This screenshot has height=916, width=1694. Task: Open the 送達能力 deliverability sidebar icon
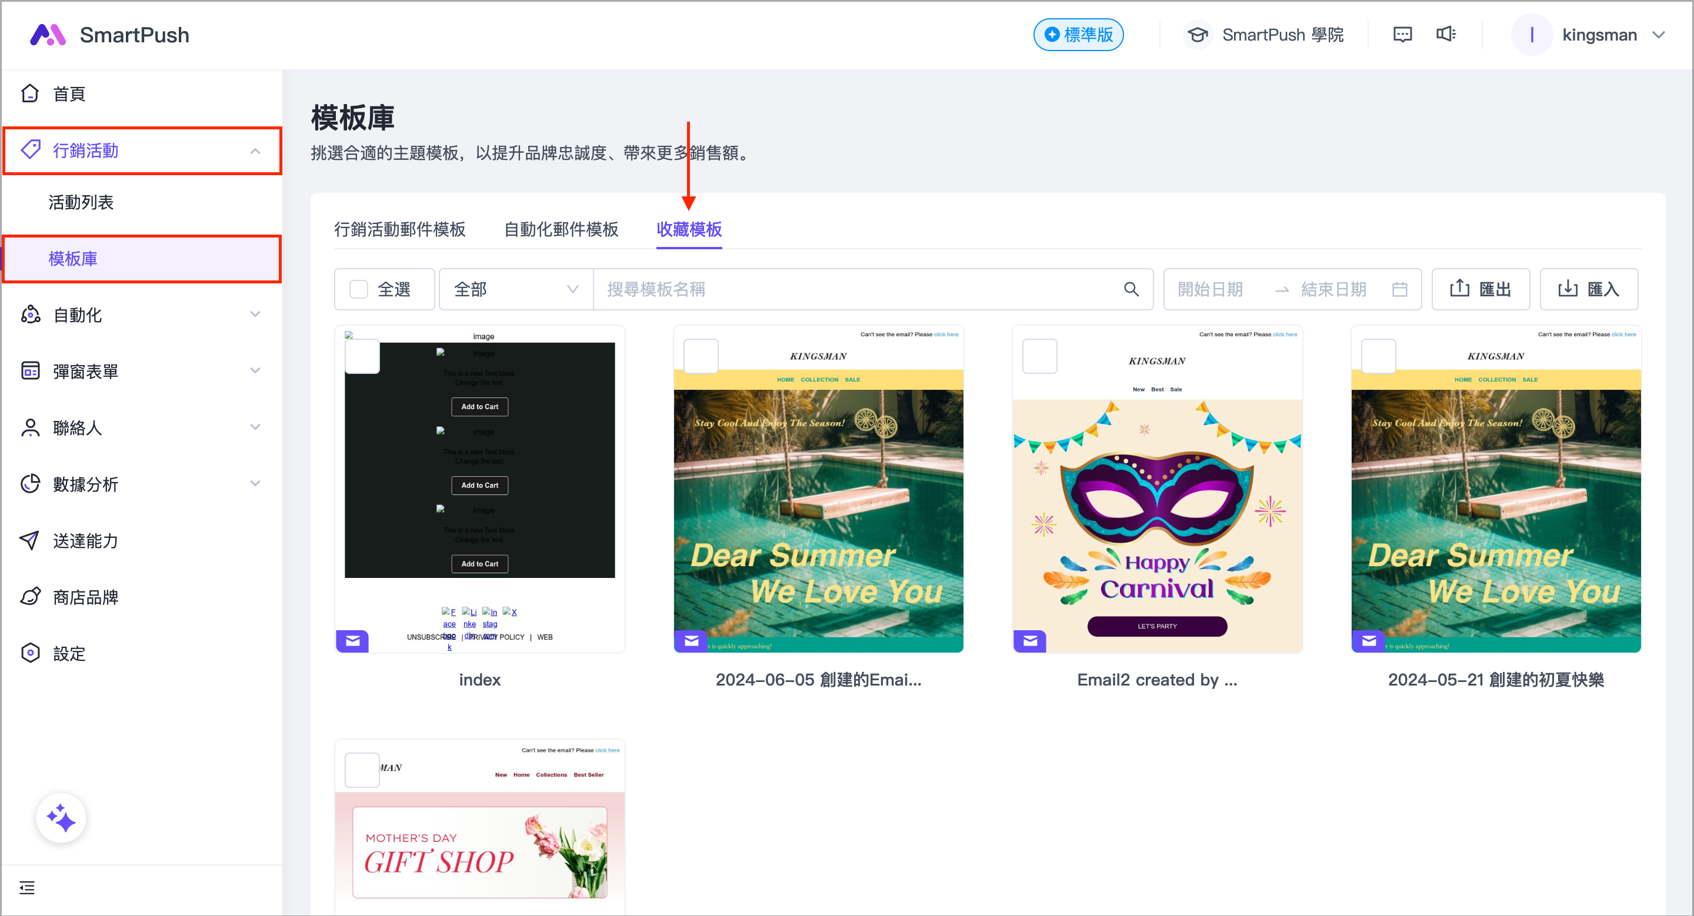(29, 541)
